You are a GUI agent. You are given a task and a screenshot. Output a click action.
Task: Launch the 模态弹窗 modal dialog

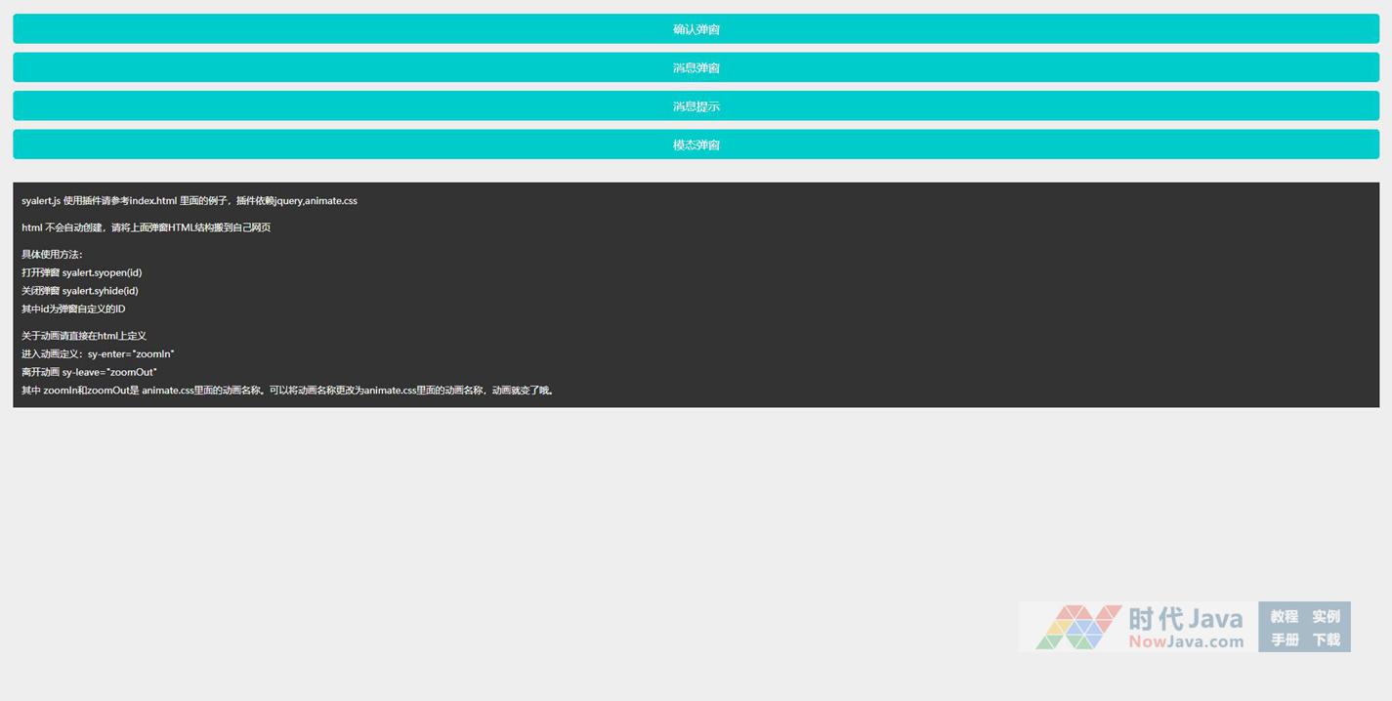(x=696, y=144)
